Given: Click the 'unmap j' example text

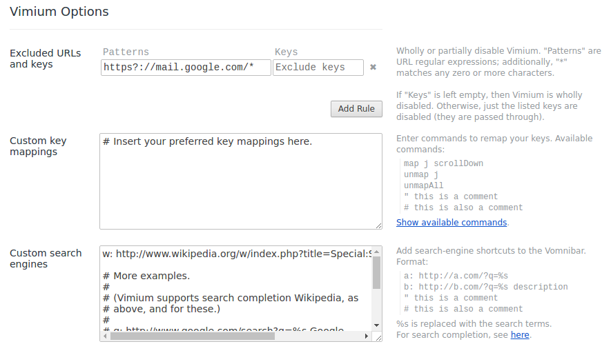Looking at the screenshot, I should click(x=421, y=175).
